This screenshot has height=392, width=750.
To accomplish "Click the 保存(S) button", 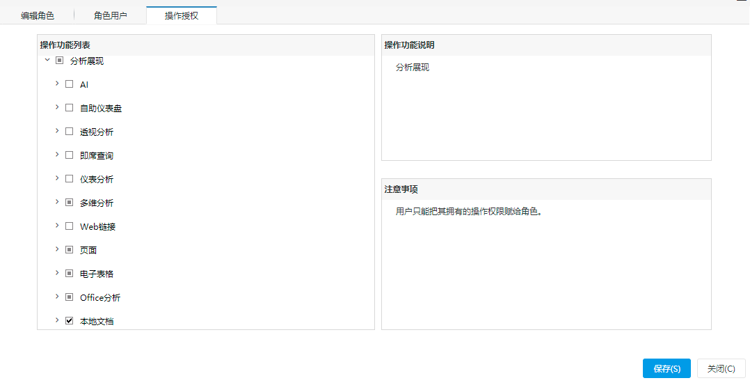I will 667,368.
